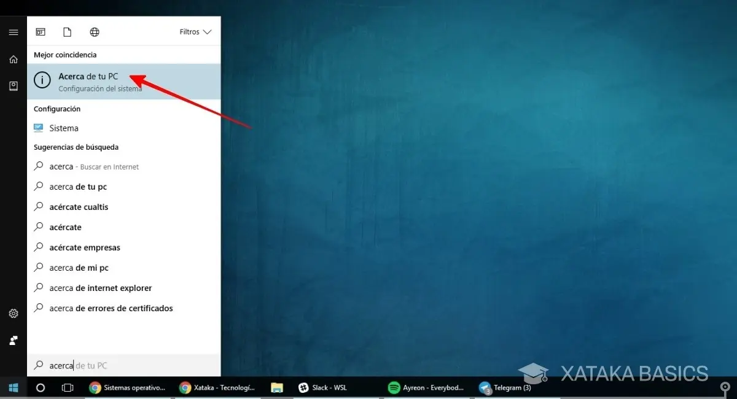Image resolution: width=737 pixels, height=399 pixels.
Task: Select the Home icon in the search sidebar
Action: click(14, 60)
